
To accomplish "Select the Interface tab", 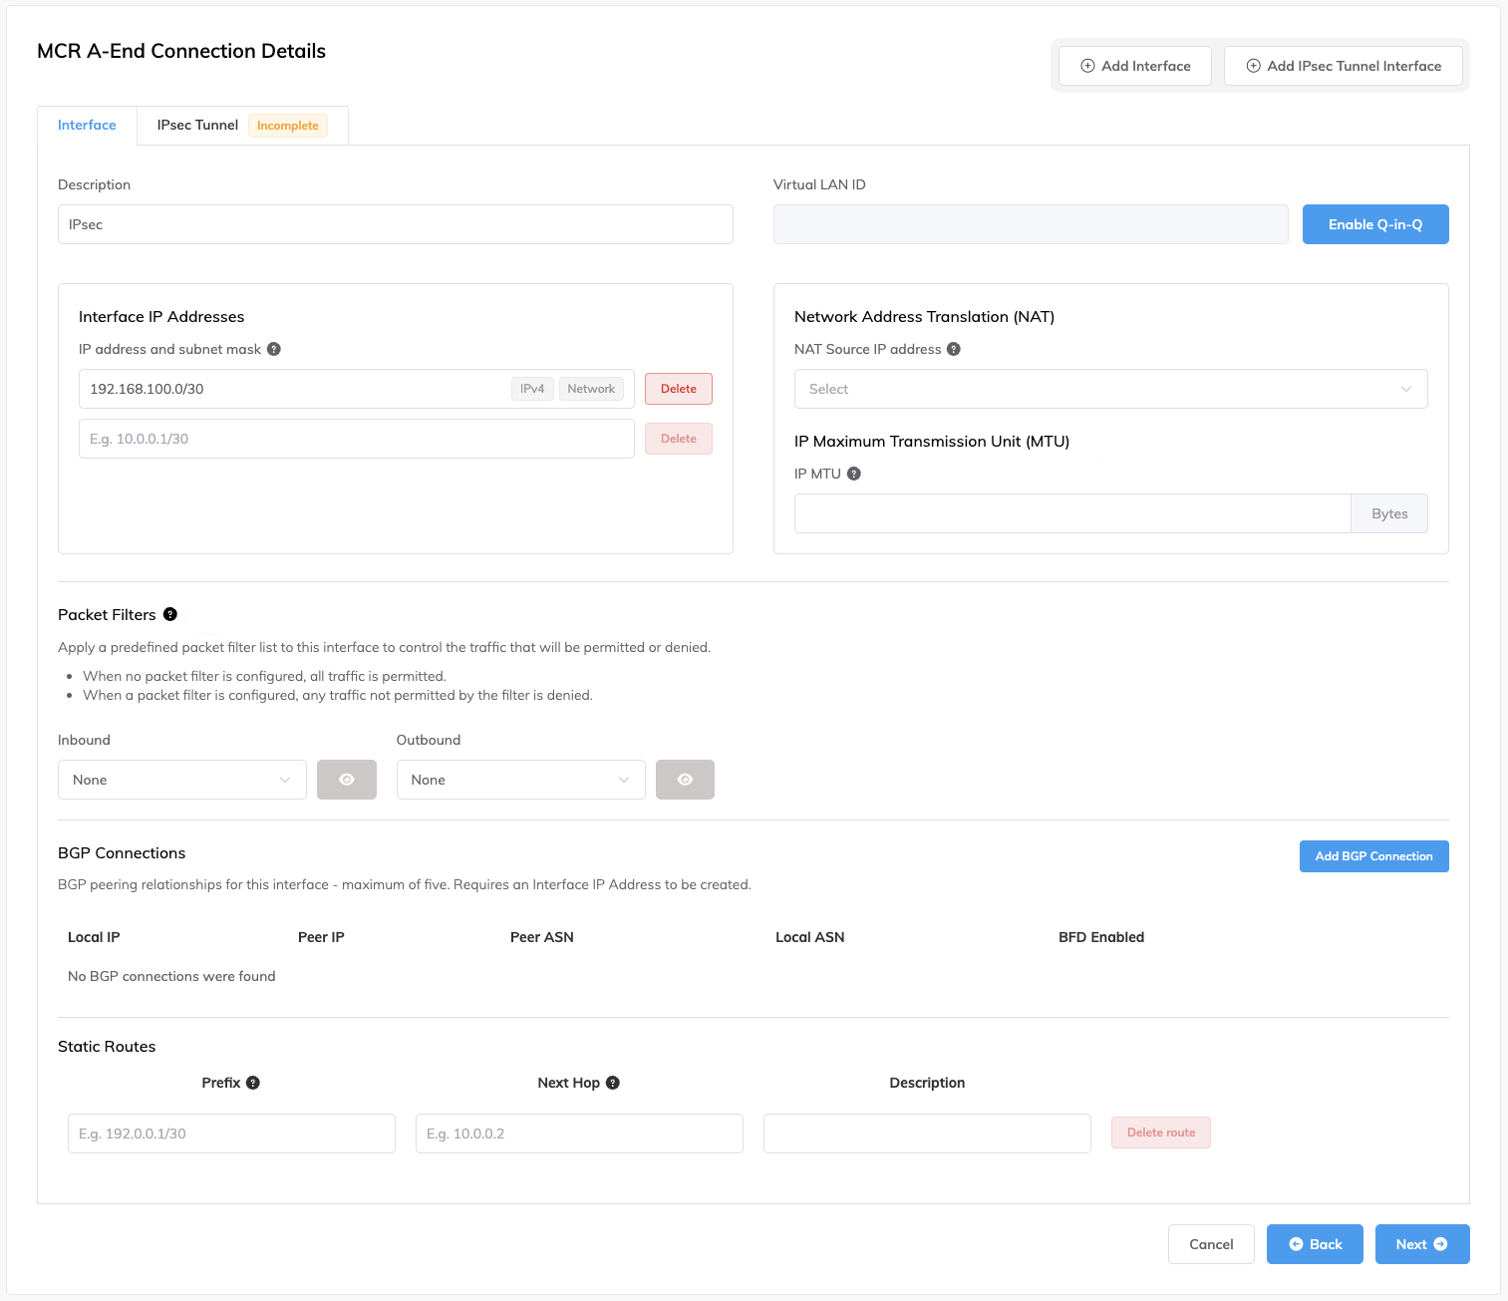I will coord(87,125).
